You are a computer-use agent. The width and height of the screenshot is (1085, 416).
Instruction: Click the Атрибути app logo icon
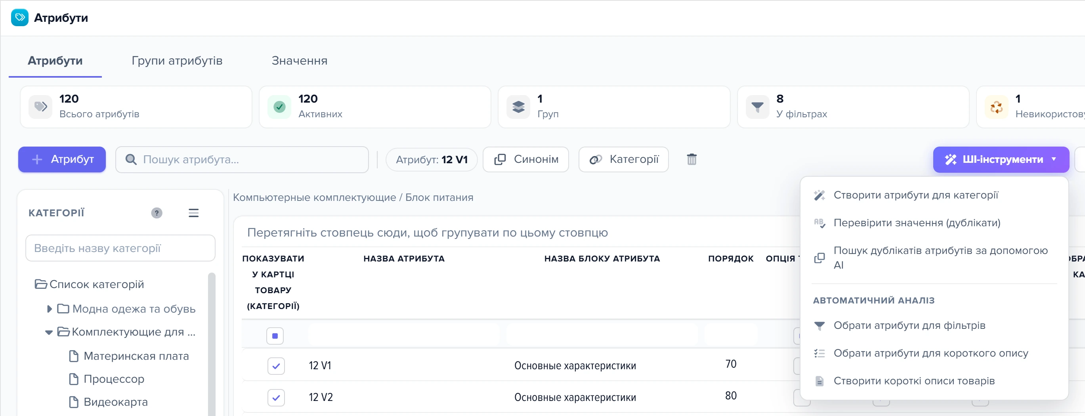click(19, 18)
